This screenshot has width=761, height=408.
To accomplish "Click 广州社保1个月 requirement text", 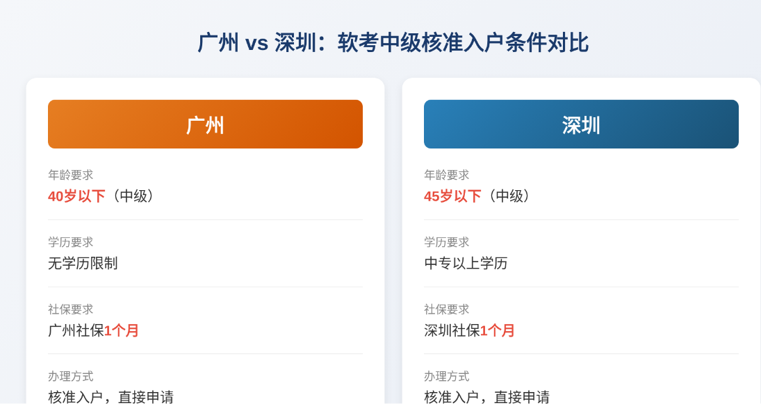I will pos(94,330).
